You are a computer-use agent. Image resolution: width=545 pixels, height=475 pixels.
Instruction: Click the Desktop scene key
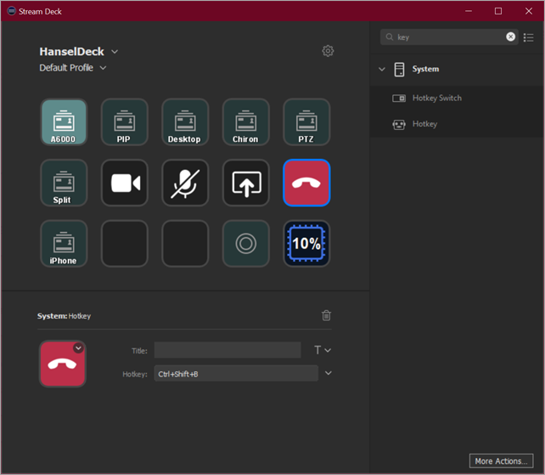(185, 122)
